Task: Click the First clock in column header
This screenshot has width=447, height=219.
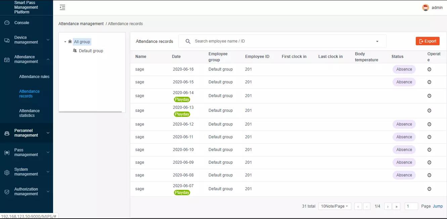Action: coord(294,57)
